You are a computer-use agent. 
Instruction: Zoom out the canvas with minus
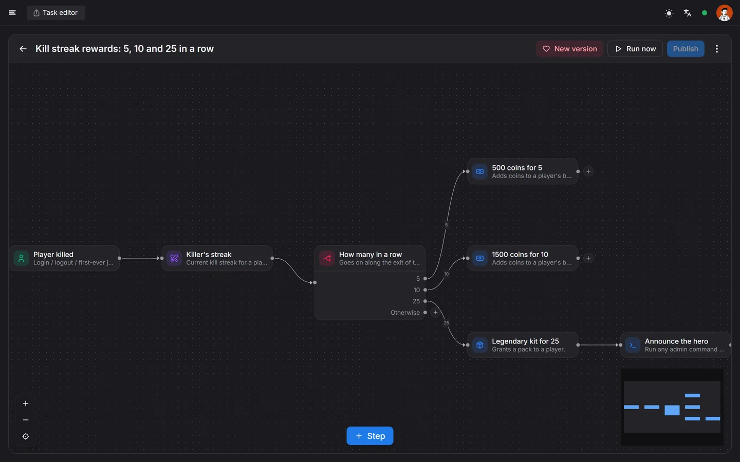click(26, 420)
